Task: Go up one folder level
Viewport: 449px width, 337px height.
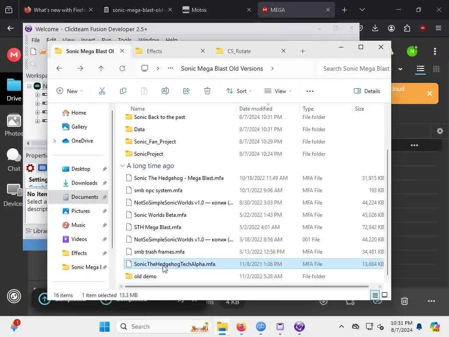Action: pos(101,68)
